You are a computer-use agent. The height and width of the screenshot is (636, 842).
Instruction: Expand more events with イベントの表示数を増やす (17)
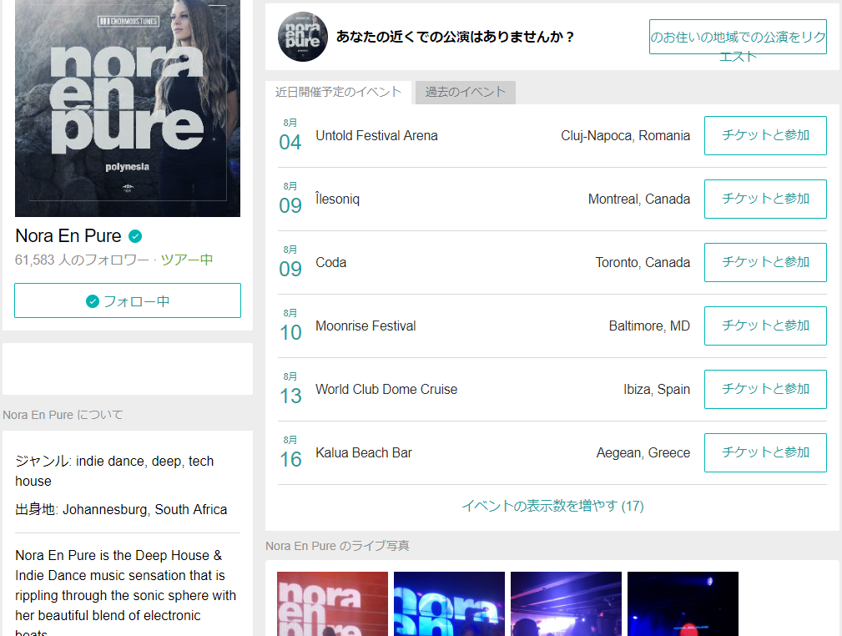[552, 506]
